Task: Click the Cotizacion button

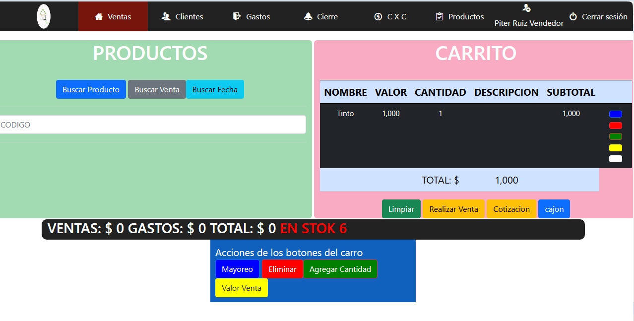Action: [511, 209]
